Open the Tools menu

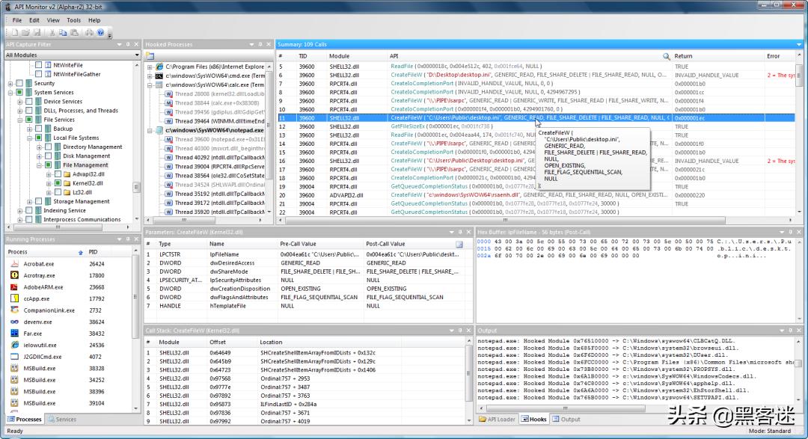73,20
